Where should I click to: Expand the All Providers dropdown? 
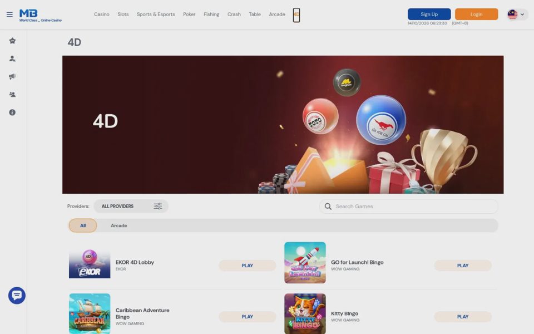pyautogui.click(x=131, y=206)
